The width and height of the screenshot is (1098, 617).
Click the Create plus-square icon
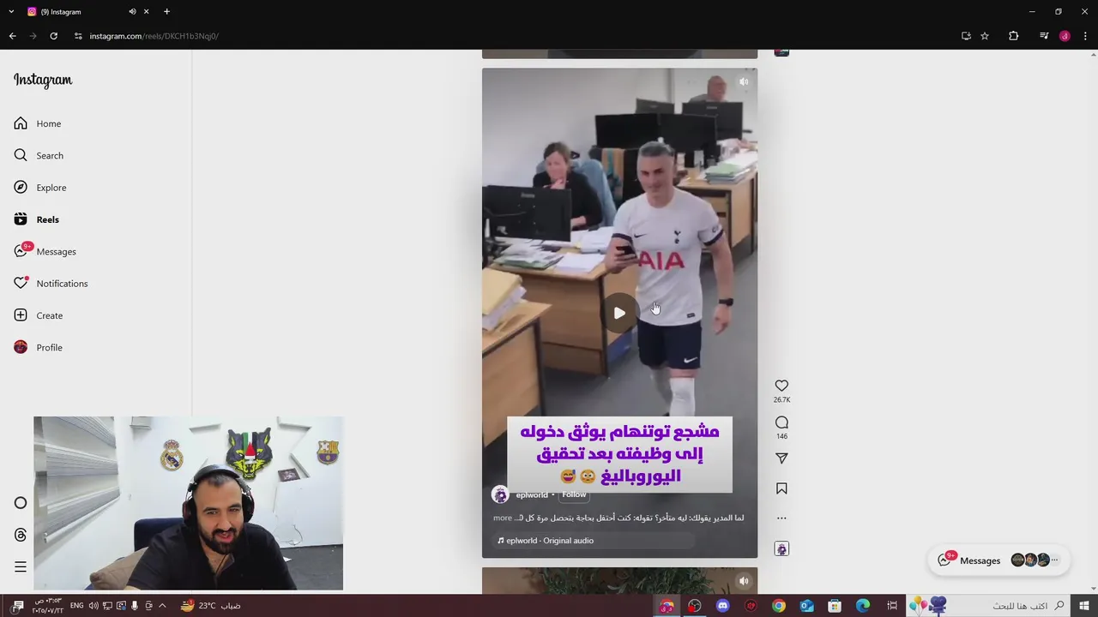tap(21, 315)
